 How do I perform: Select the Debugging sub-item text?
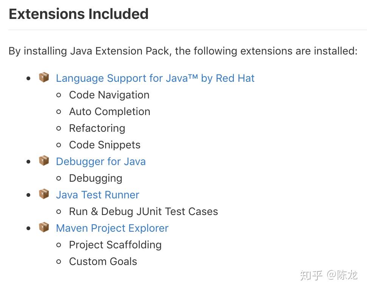(95, 178)
